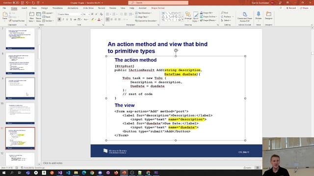
Task: Click Convert to SmartArt
Action: [146, 21]
